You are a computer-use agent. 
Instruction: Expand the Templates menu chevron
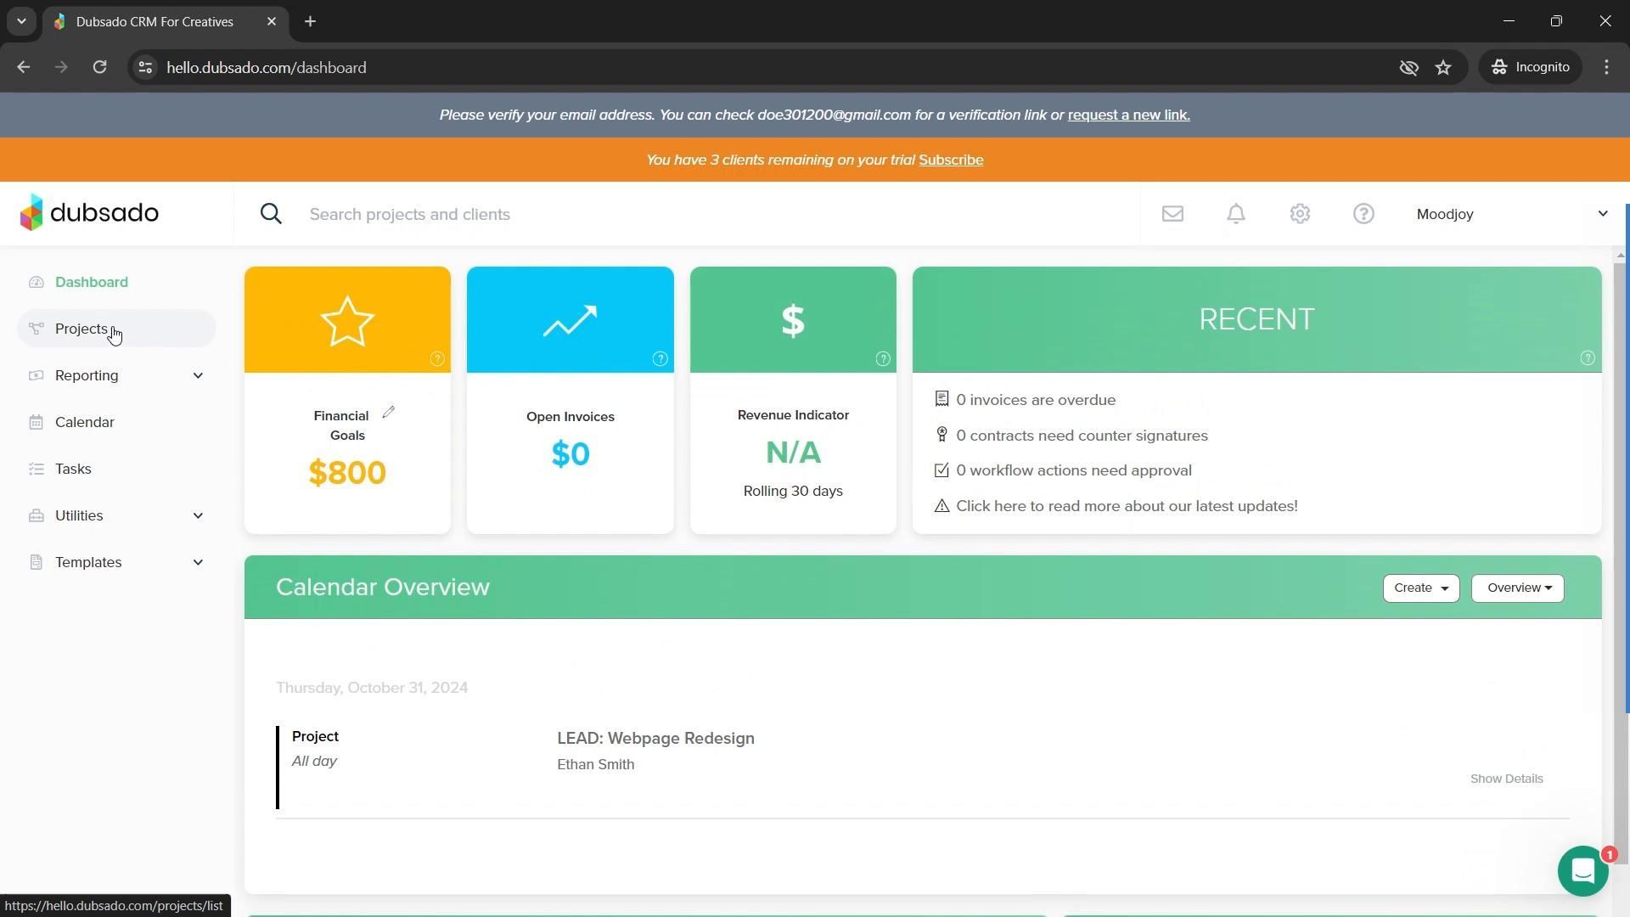point(198,562)
